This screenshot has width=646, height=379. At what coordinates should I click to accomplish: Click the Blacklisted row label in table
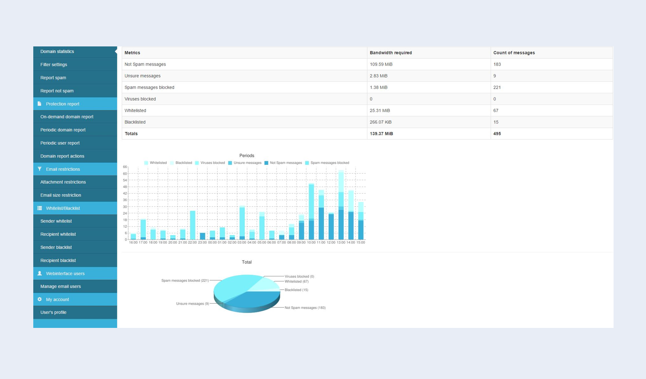(x=135, y=122)
